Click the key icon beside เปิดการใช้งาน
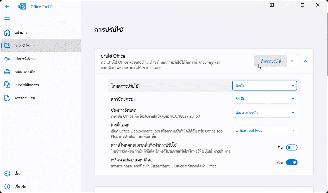Screen dimensions: 328x193 [7, 59]
